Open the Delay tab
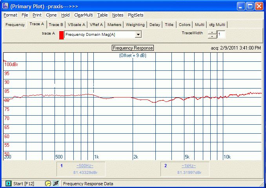The height and width of the screenshot is (188, 266). click(x=155, y=25)
